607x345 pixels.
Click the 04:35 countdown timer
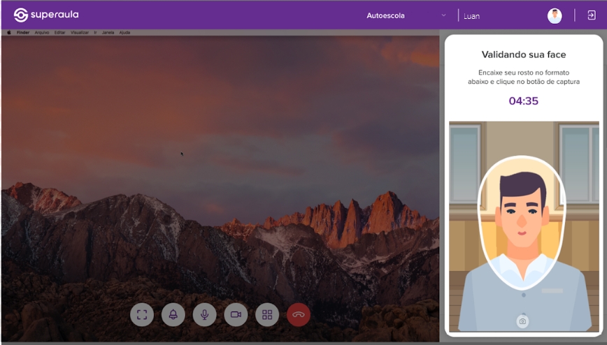pos(523,101)
